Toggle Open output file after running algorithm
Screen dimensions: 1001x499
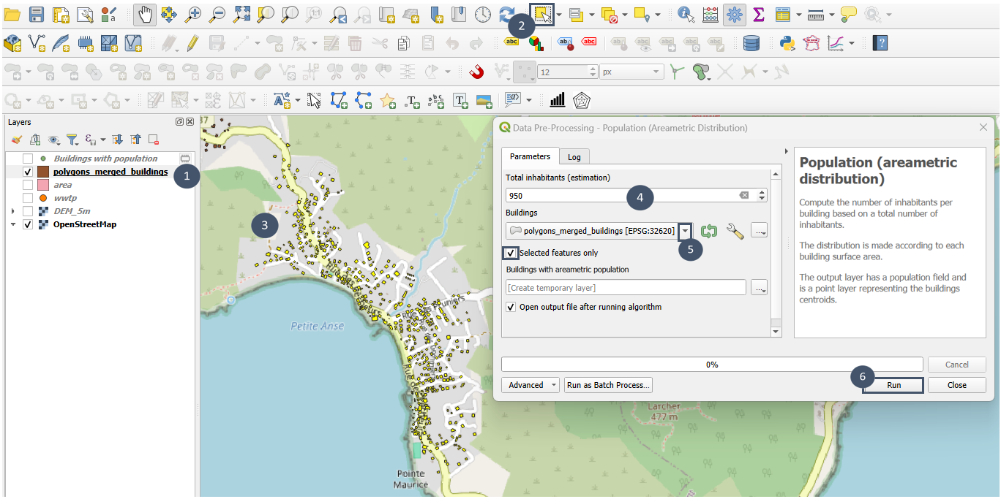pyautogui.click(x=511, y=307)
